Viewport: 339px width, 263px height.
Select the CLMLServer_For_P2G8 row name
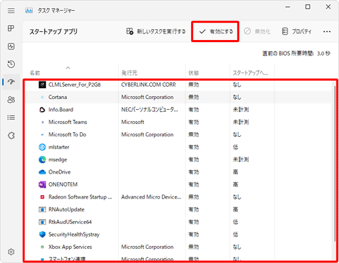tap(75, 85)
